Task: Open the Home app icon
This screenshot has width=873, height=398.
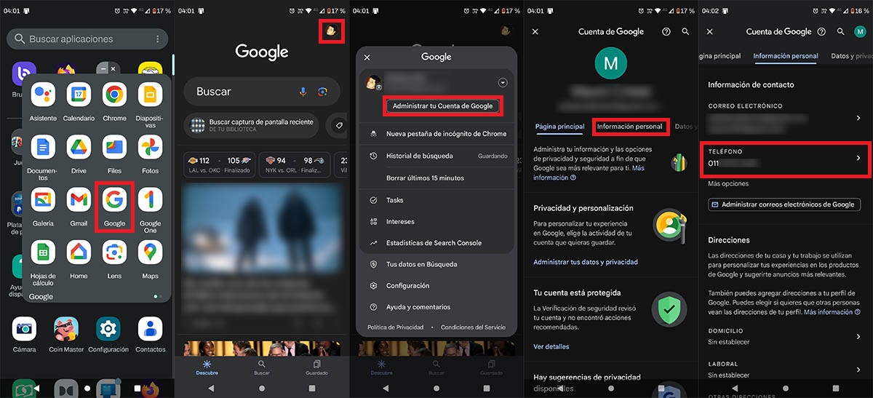Action: tap(79, 252)
